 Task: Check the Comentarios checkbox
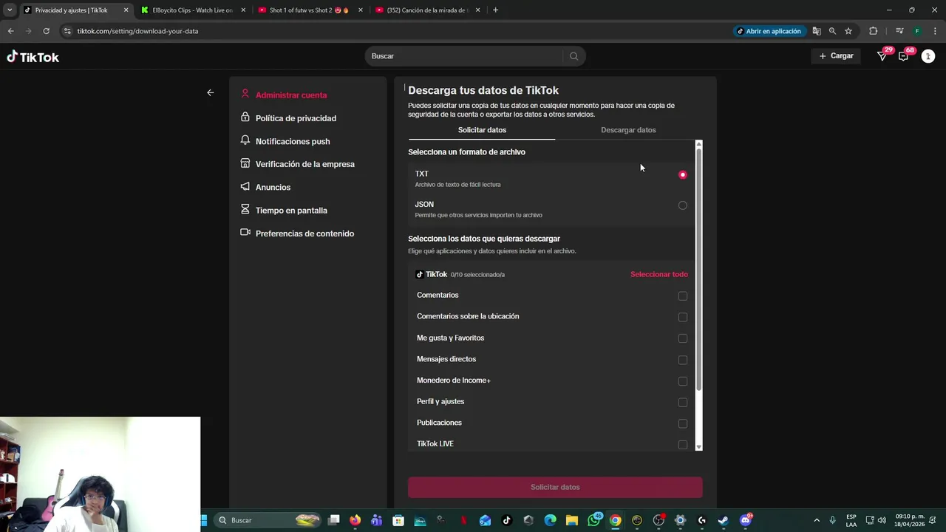pyautogui.click(x=682, y=296)
